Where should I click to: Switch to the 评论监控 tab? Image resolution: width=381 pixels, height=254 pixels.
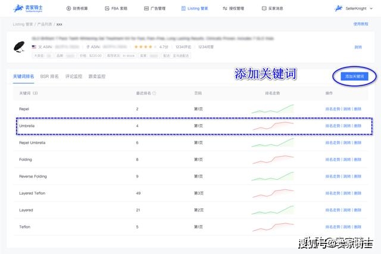pos(74,77)
